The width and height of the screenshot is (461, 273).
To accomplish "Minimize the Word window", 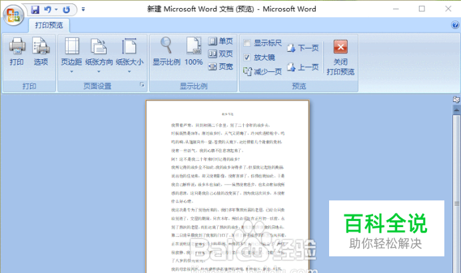I will 396,9.
